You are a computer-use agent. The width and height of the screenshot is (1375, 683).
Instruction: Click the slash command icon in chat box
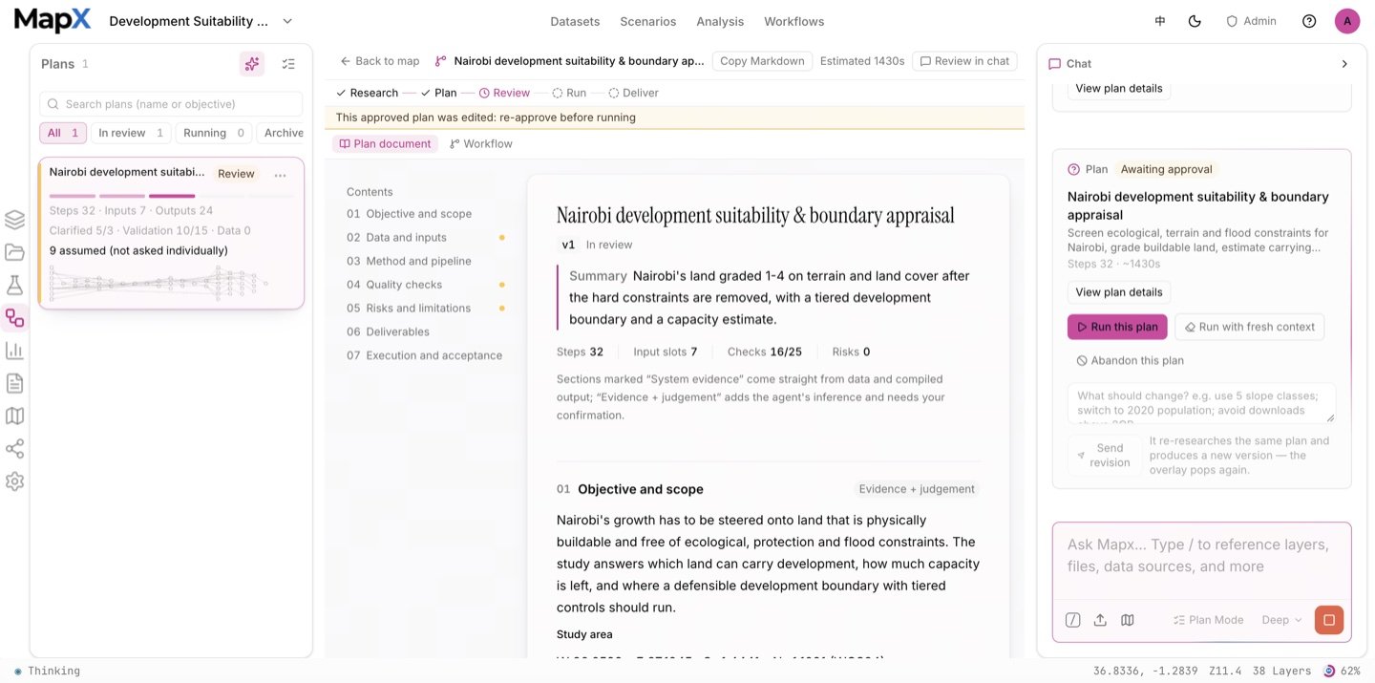pyautogui.click(x=1072, y=620)
